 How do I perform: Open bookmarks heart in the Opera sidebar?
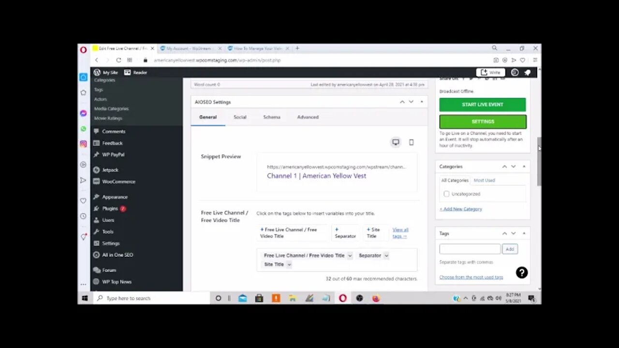click(x=83, y=201)
